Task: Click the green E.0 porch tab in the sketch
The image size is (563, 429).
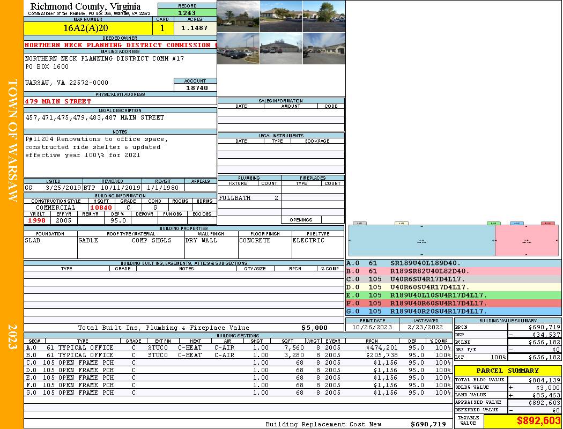Action: [493, 223]
